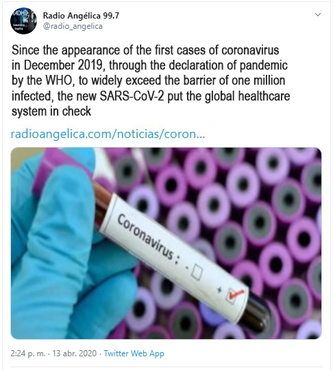
Task: Expand the tweet options chevron
Action: [318, 14]
